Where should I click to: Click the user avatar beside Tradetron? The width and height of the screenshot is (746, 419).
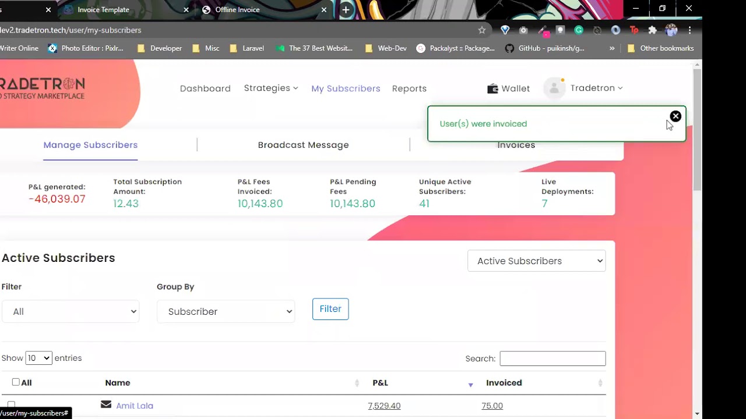(554, 88)
